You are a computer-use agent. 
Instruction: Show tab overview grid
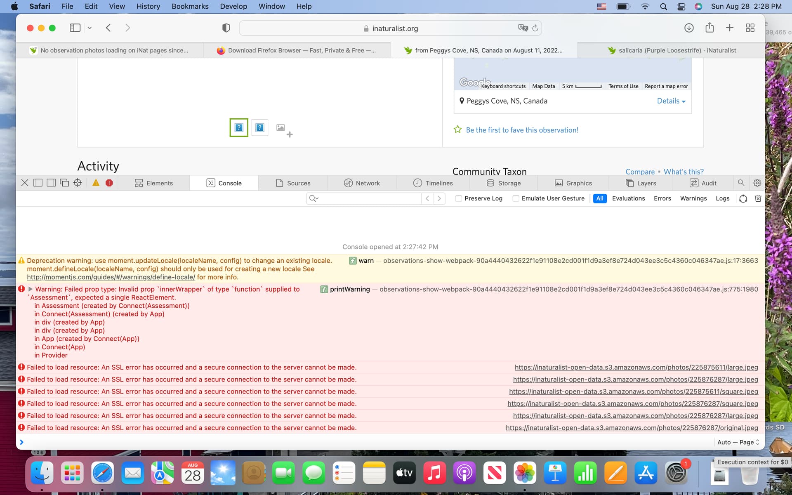[750, 28]
